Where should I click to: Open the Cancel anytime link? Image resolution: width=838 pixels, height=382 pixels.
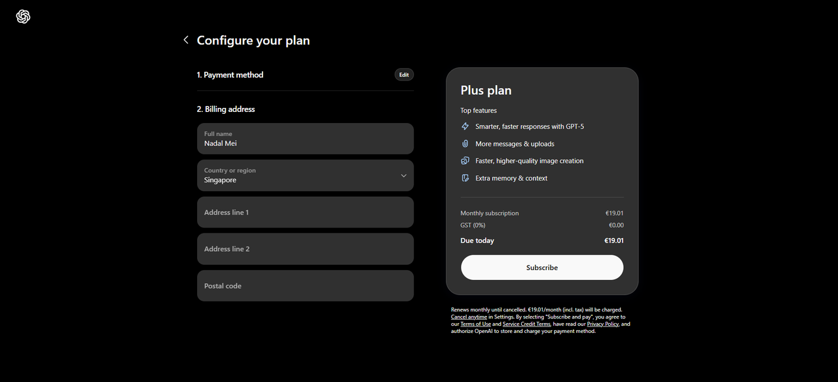(x=469, y=317)
